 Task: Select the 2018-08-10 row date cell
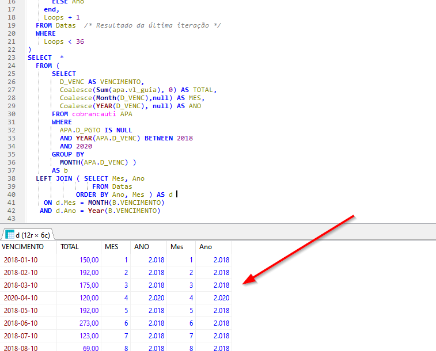(x=21, y=349)
